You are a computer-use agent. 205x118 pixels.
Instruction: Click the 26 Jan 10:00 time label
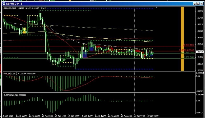48,116
